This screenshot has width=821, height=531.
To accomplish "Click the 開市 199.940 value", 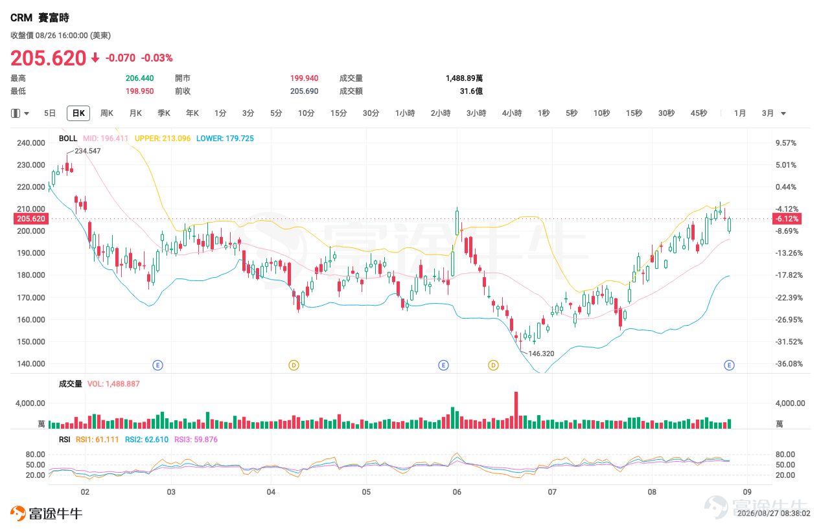I will pos(304,78).
